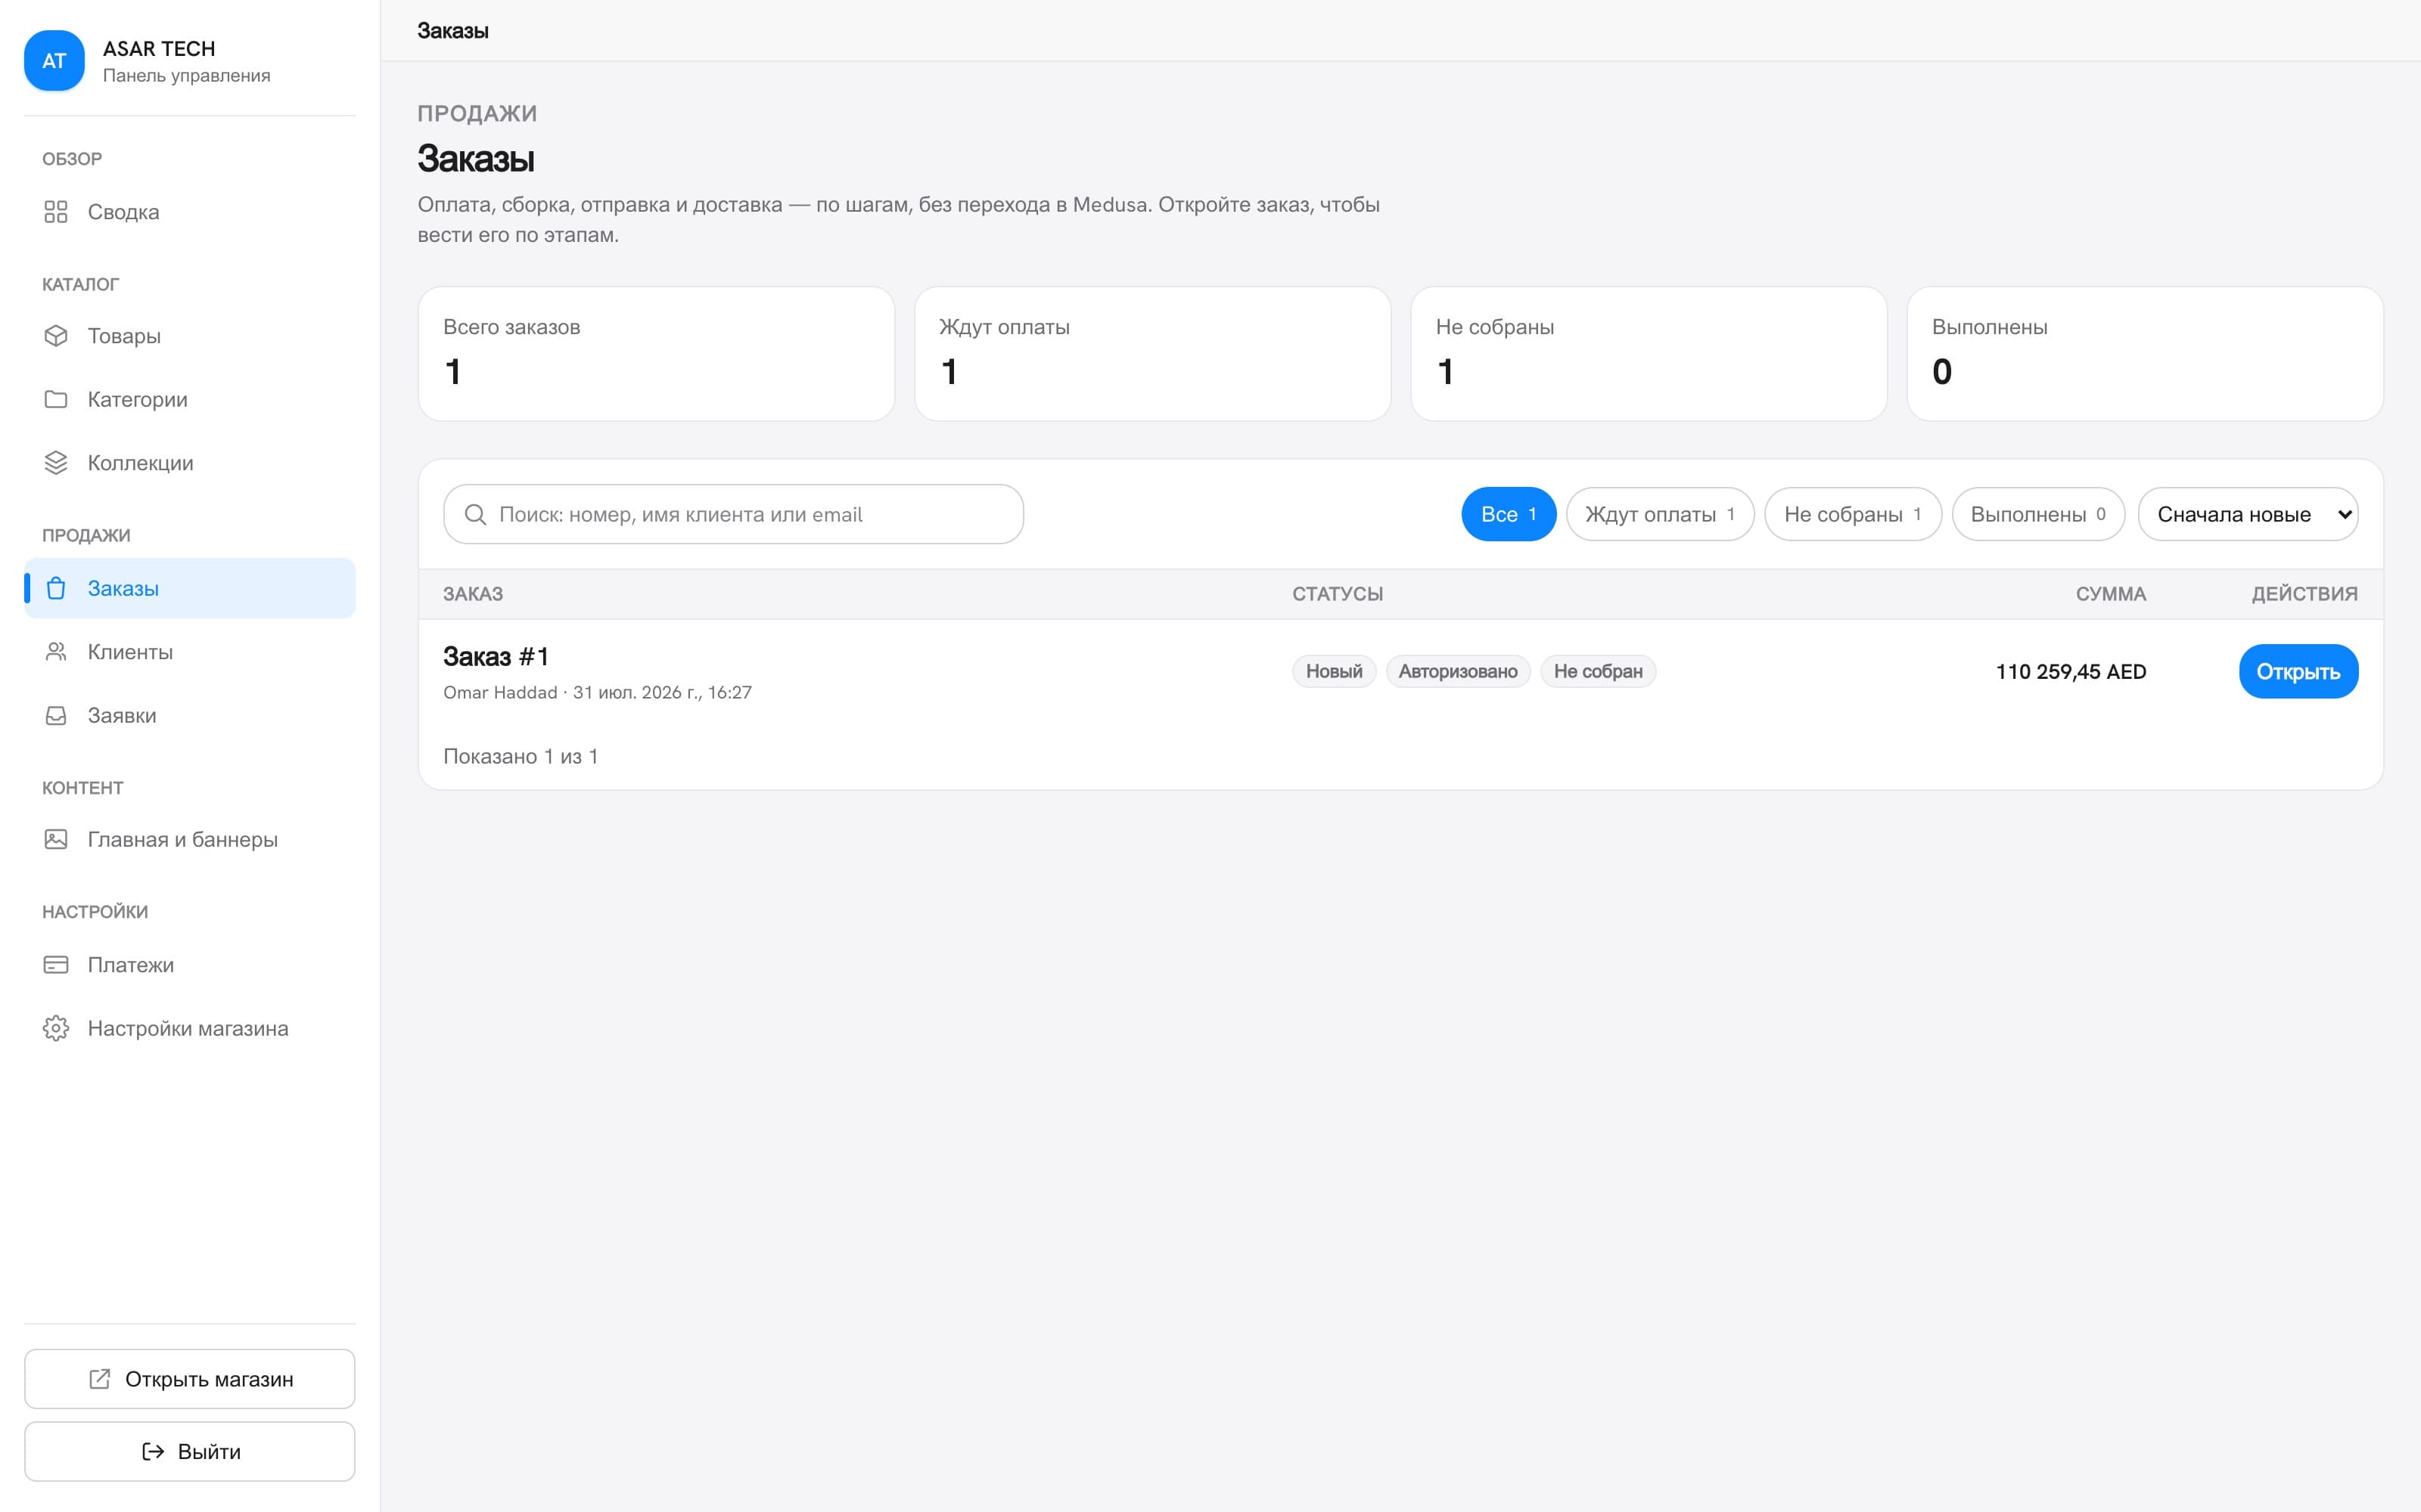Click the Платежи card icon
The image size is (2421, 1512).
click(56, 965)
